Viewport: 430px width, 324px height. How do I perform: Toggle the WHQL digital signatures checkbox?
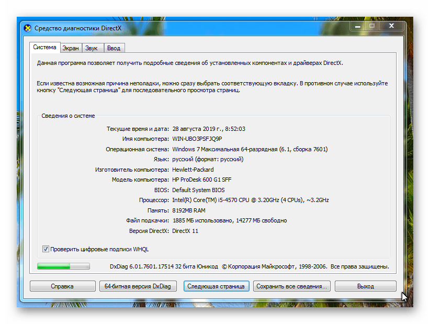point(46,249)
